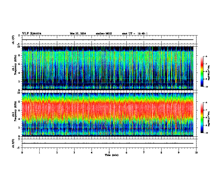Click the ch.2 frequency tick "10"

coord(19,93)
